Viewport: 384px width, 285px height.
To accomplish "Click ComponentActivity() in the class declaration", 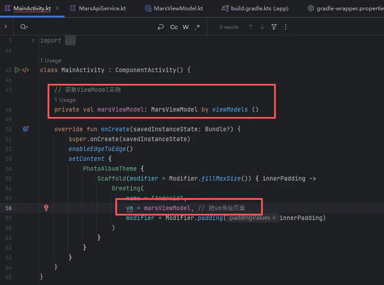I will [x=149, y=70].
